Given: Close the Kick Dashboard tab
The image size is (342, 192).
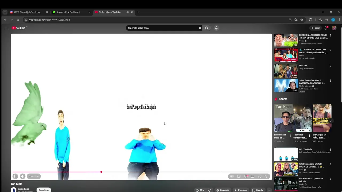Looking at the screenshot, I should (89, 12).
